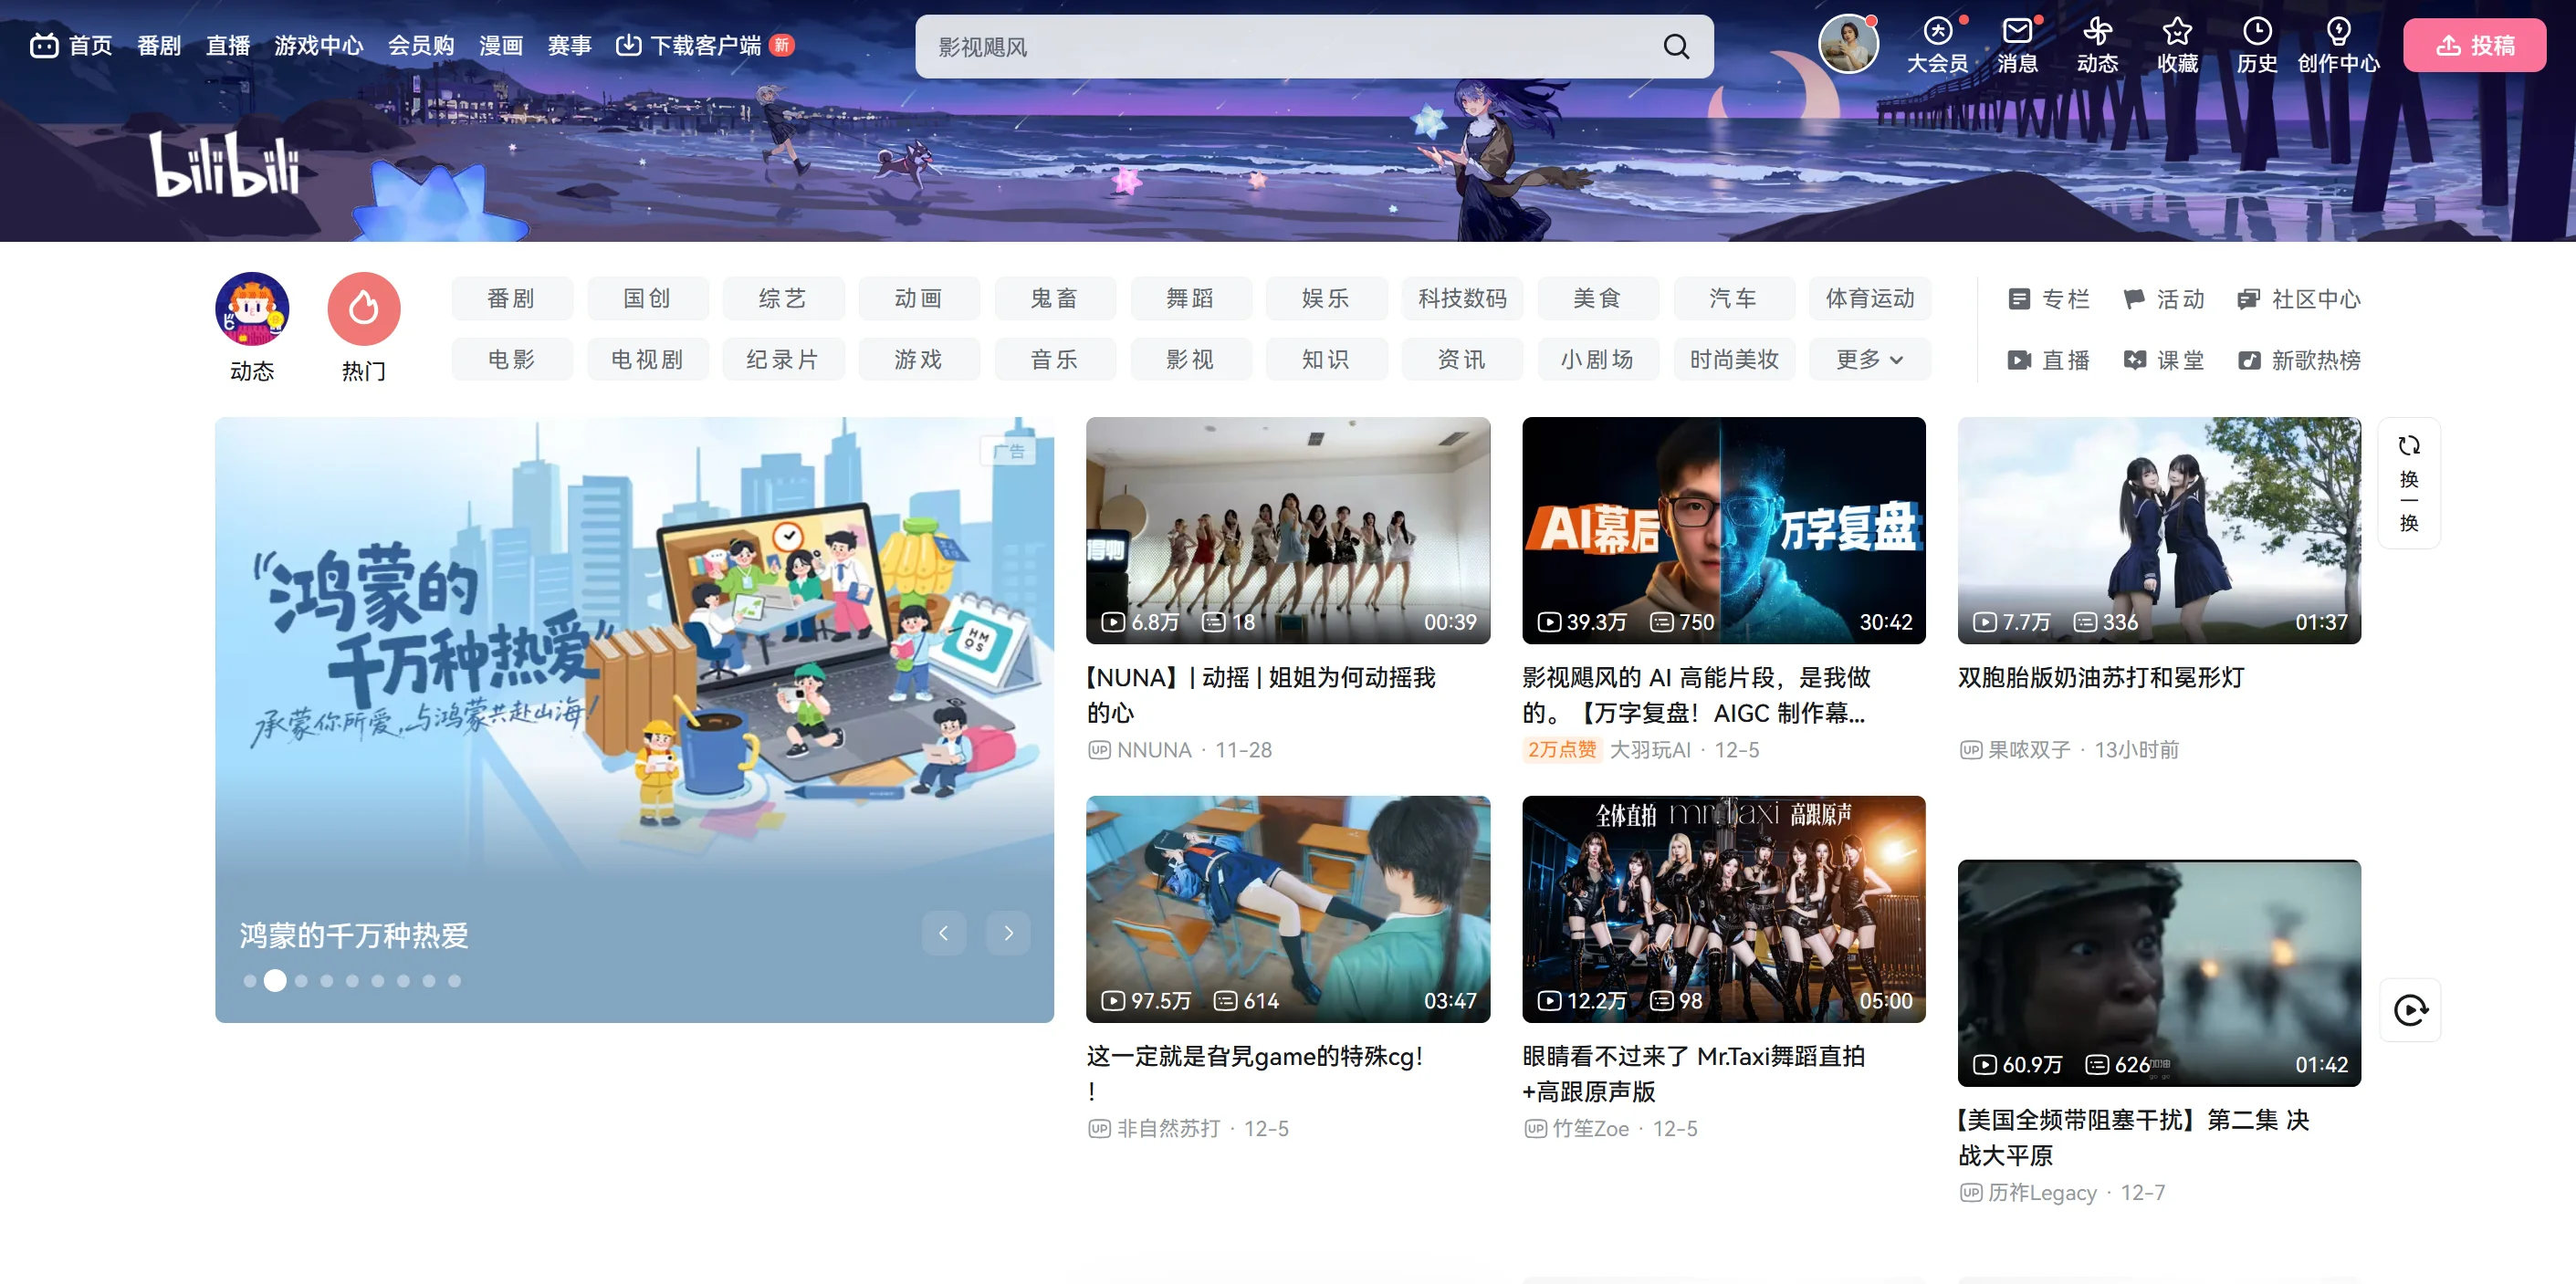
Task: Select the 科技数码 category tab
Action: coord(1461,299)
